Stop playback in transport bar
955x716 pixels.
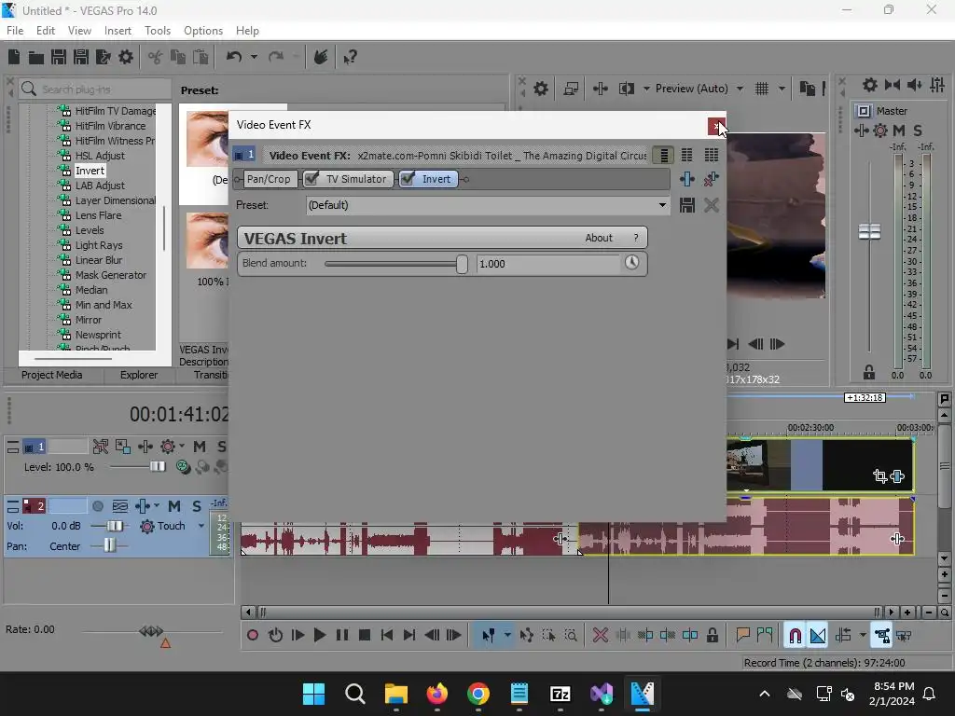click(x=365, y=636)
